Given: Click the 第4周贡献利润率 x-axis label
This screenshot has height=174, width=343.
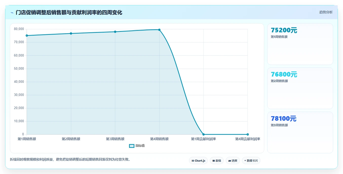Looking at the screenshot, I should [247, 139].
